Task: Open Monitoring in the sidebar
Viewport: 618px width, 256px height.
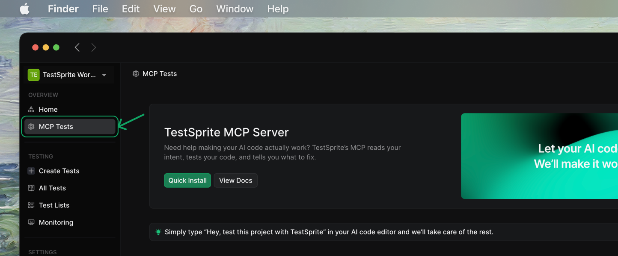Action: (70, 222)
